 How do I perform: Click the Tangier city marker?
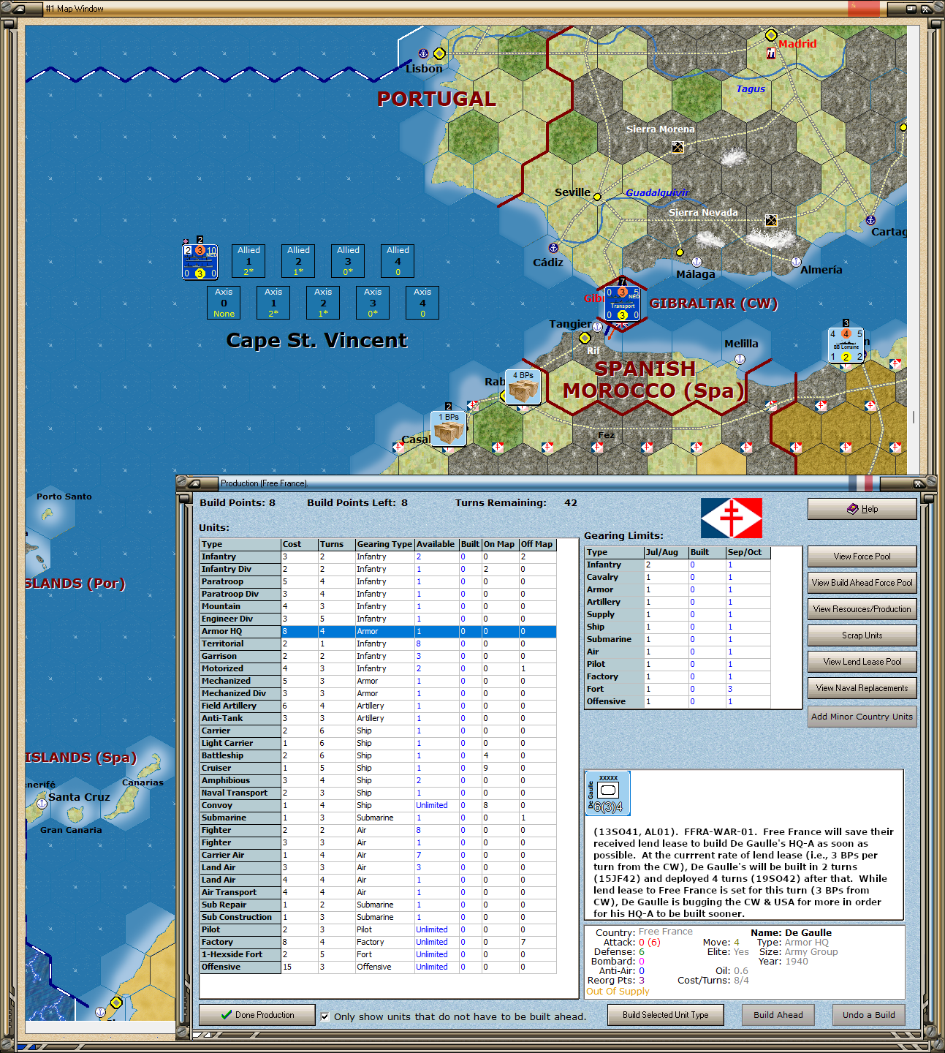click(585, 338)
